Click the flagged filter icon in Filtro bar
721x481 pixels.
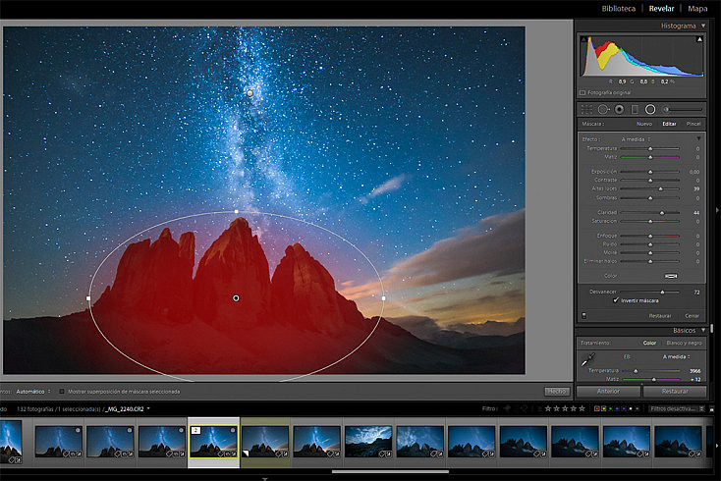[508, 408]
